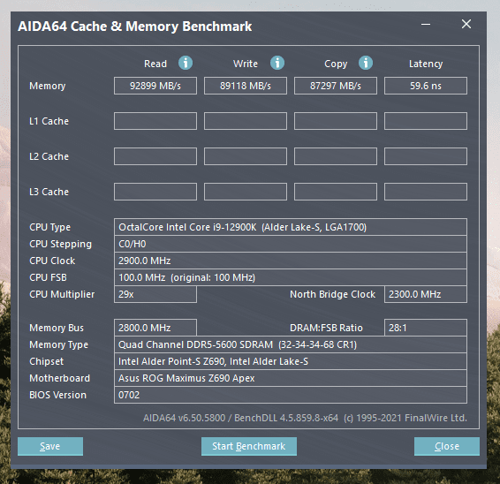Click the Motherboard value Asus ROG Maximus Z690 Apex

(x=291, y=378)
